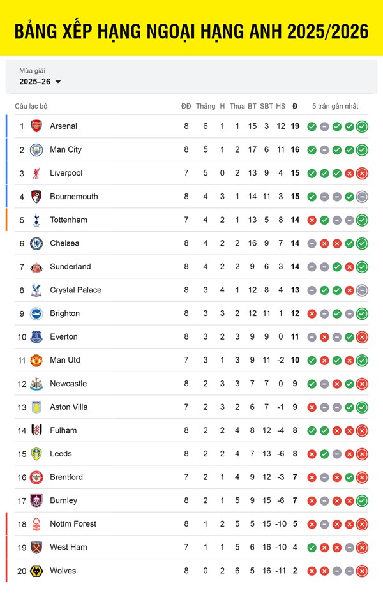Click the 'Câu lạc bộ' column header
This screenshot has width=383, height=593.
click(x=31, y=106)
